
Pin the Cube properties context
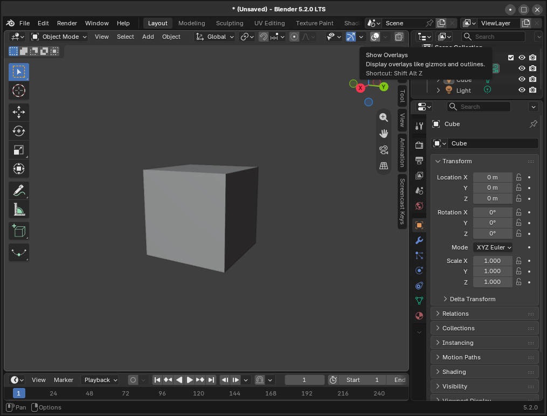point(534,124)
